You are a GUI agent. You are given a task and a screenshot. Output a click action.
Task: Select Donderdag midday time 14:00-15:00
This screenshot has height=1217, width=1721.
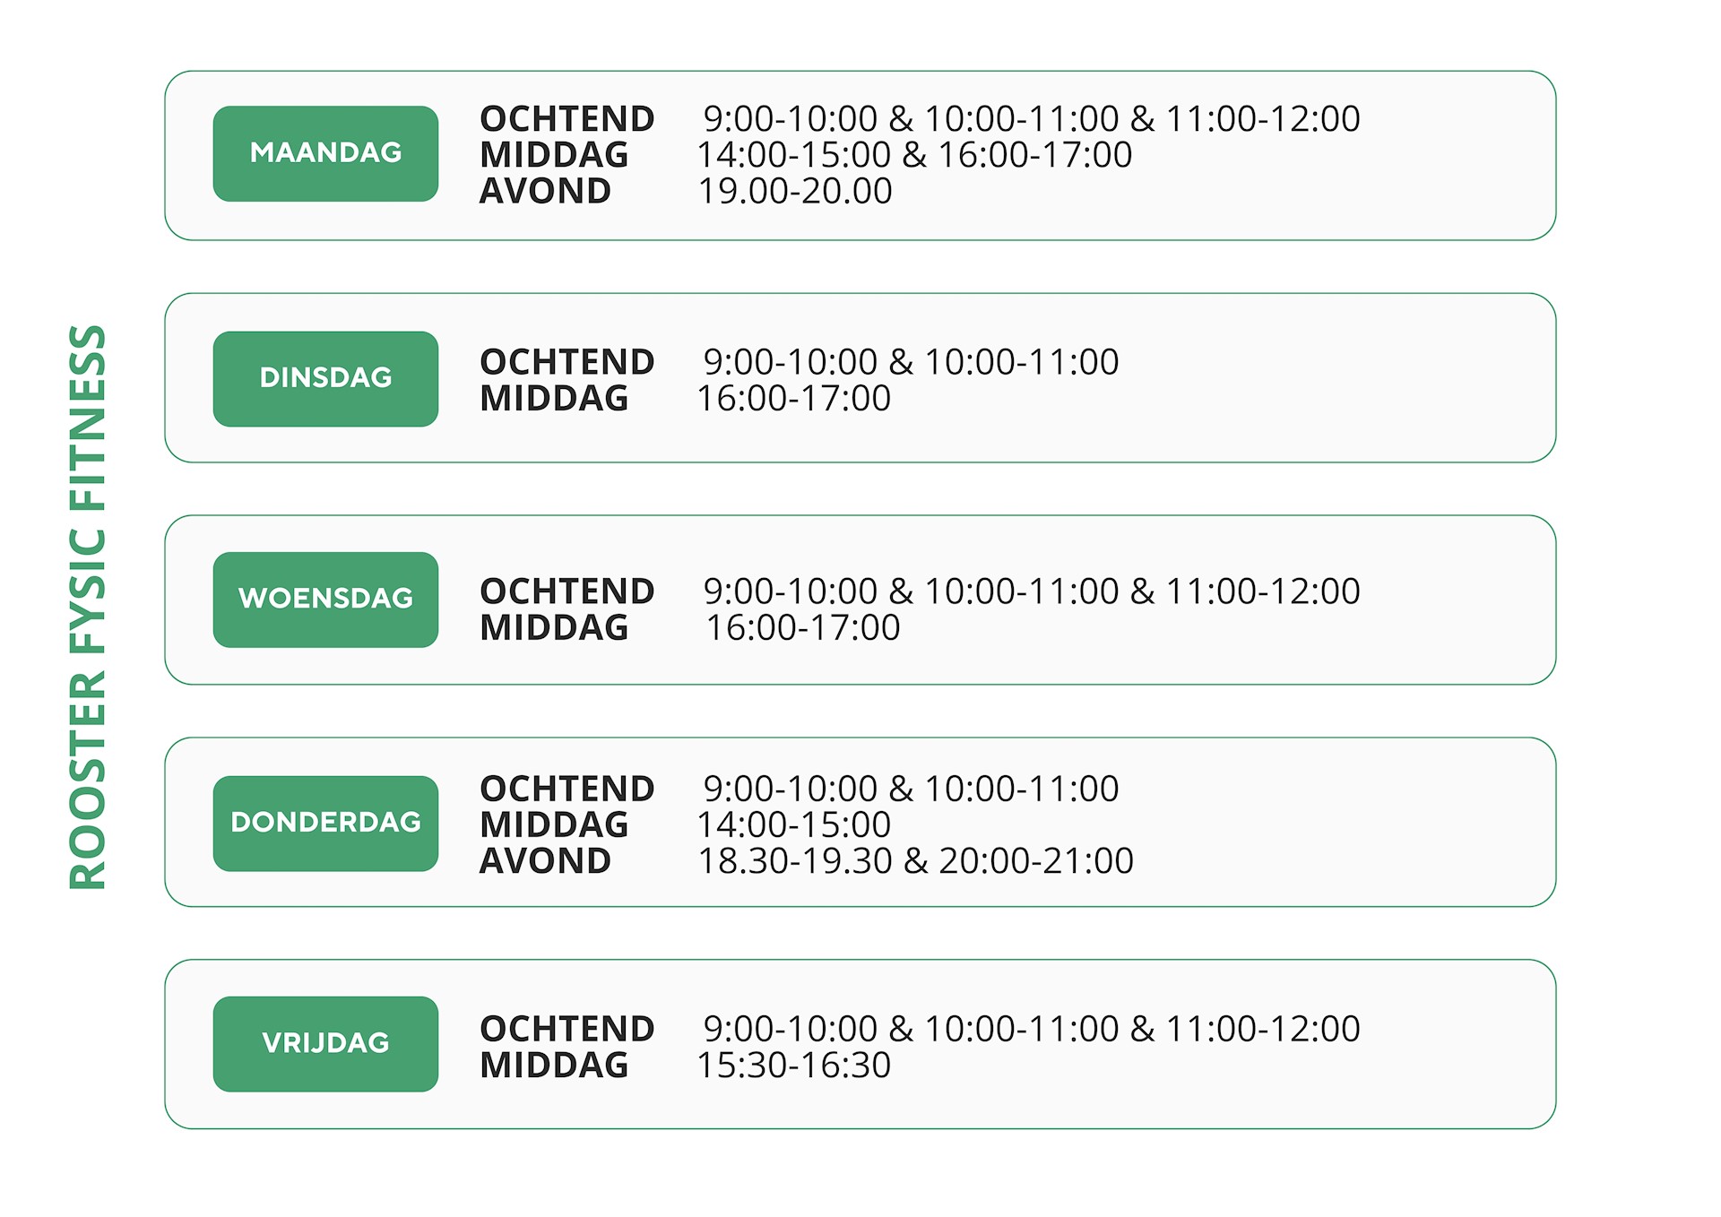[794, 824]
